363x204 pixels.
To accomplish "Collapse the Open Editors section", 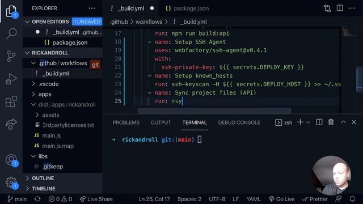I will point(27,22).
